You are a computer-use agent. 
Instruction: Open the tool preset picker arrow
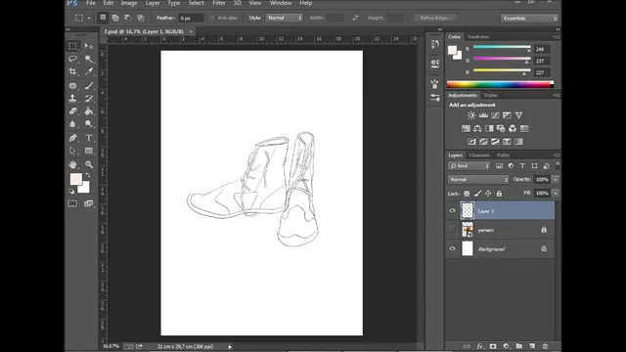(89, 18)
